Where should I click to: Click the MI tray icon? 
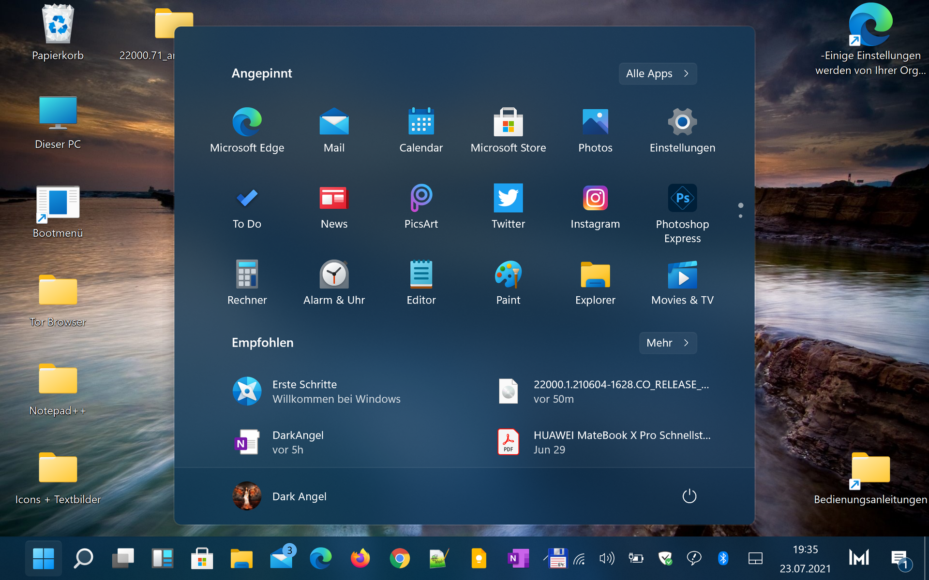point(859,558)
